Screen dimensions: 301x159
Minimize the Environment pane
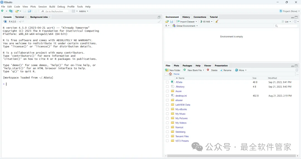(293, 17)
